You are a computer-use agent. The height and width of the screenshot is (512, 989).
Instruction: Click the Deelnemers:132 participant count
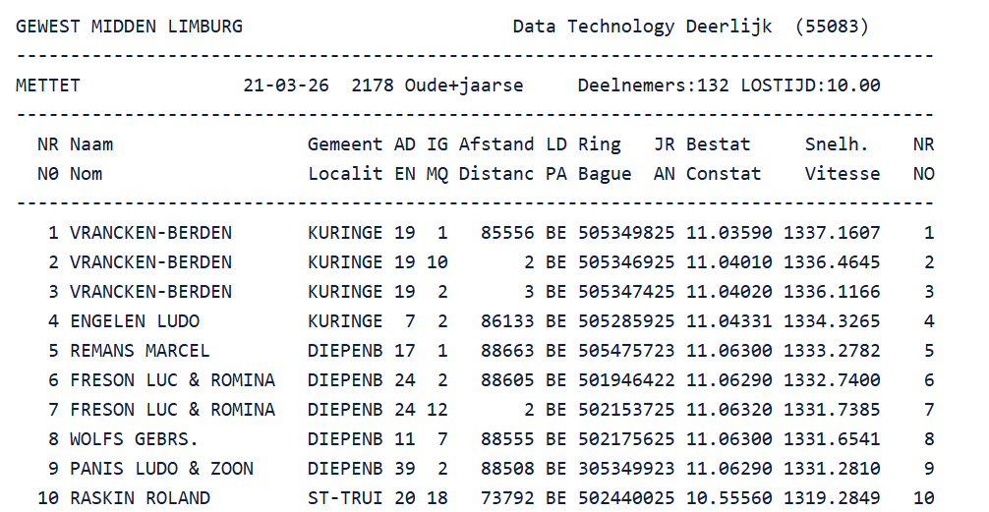coord(653,85)
